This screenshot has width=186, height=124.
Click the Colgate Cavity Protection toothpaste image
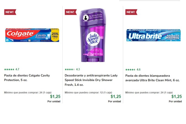pos(32,35)
